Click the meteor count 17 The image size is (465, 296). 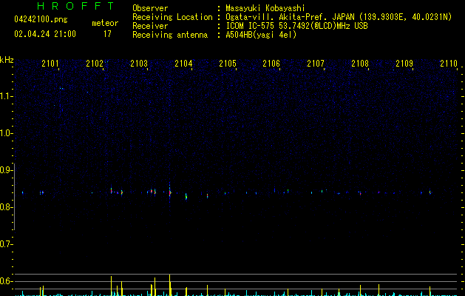coord(107,34)
